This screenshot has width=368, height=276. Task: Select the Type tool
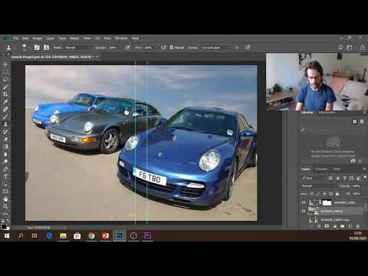click(5, 176)
